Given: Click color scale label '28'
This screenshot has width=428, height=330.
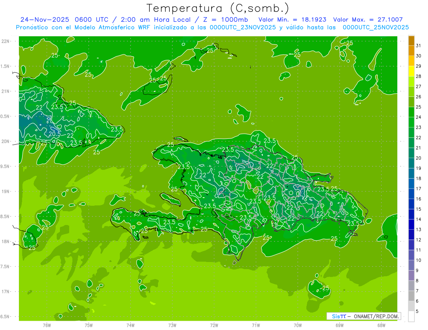Looking at the screenshot, I should 419,76.
